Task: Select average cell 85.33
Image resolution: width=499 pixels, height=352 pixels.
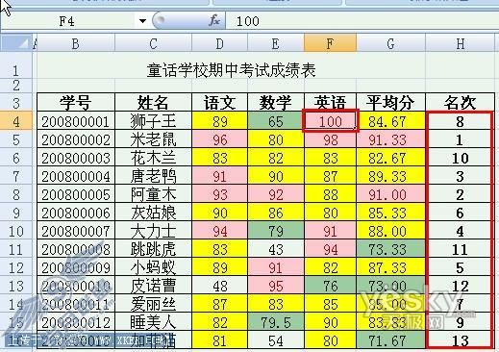Action: click(390, 213)
